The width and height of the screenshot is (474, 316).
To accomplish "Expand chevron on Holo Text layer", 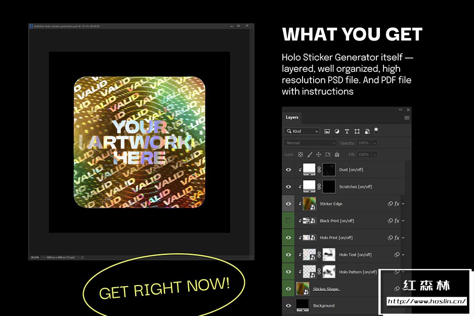I will tap(403, 255).
